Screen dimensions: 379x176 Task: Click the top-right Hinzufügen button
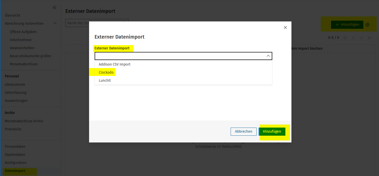[x=347, y=25]
